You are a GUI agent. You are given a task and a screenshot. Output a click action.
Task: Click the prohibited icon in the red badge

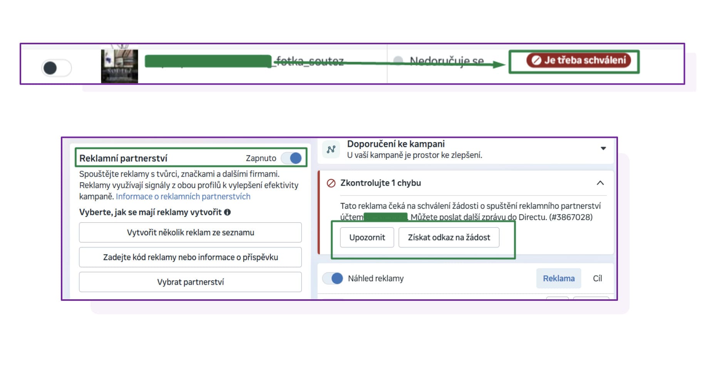click(x=536, y=60)
